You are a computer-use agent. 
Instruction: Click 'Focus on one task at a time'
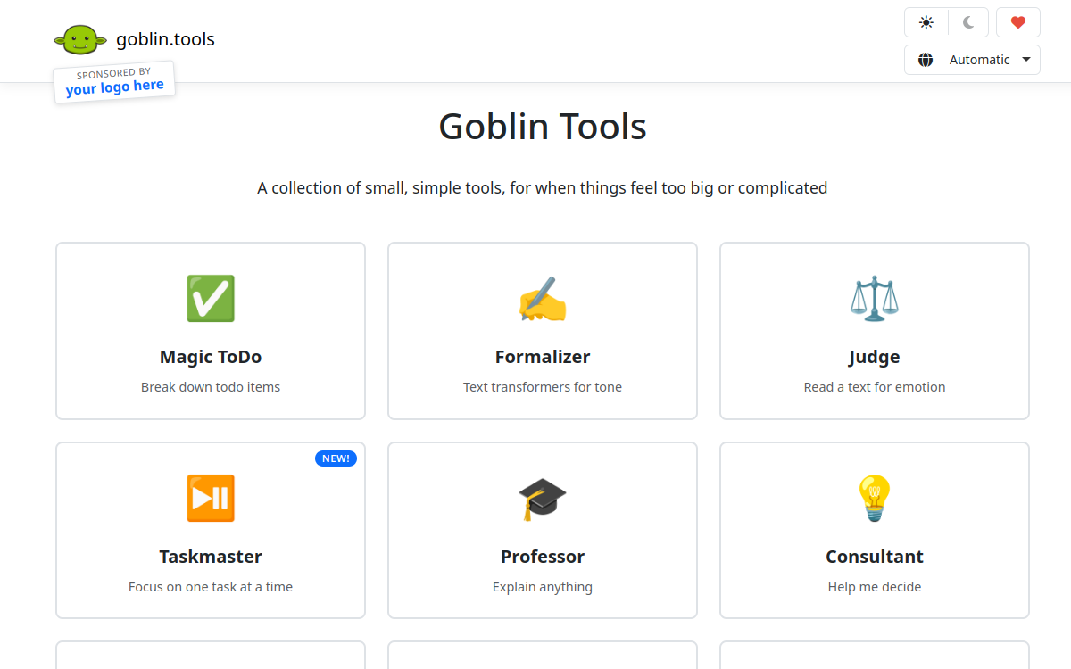211,587
